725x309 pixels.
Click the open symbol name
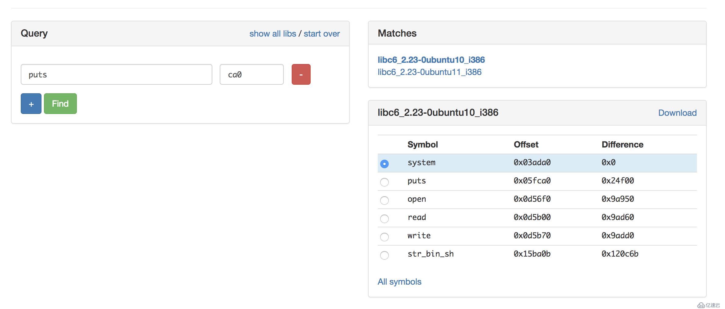[x=417, y=199]
